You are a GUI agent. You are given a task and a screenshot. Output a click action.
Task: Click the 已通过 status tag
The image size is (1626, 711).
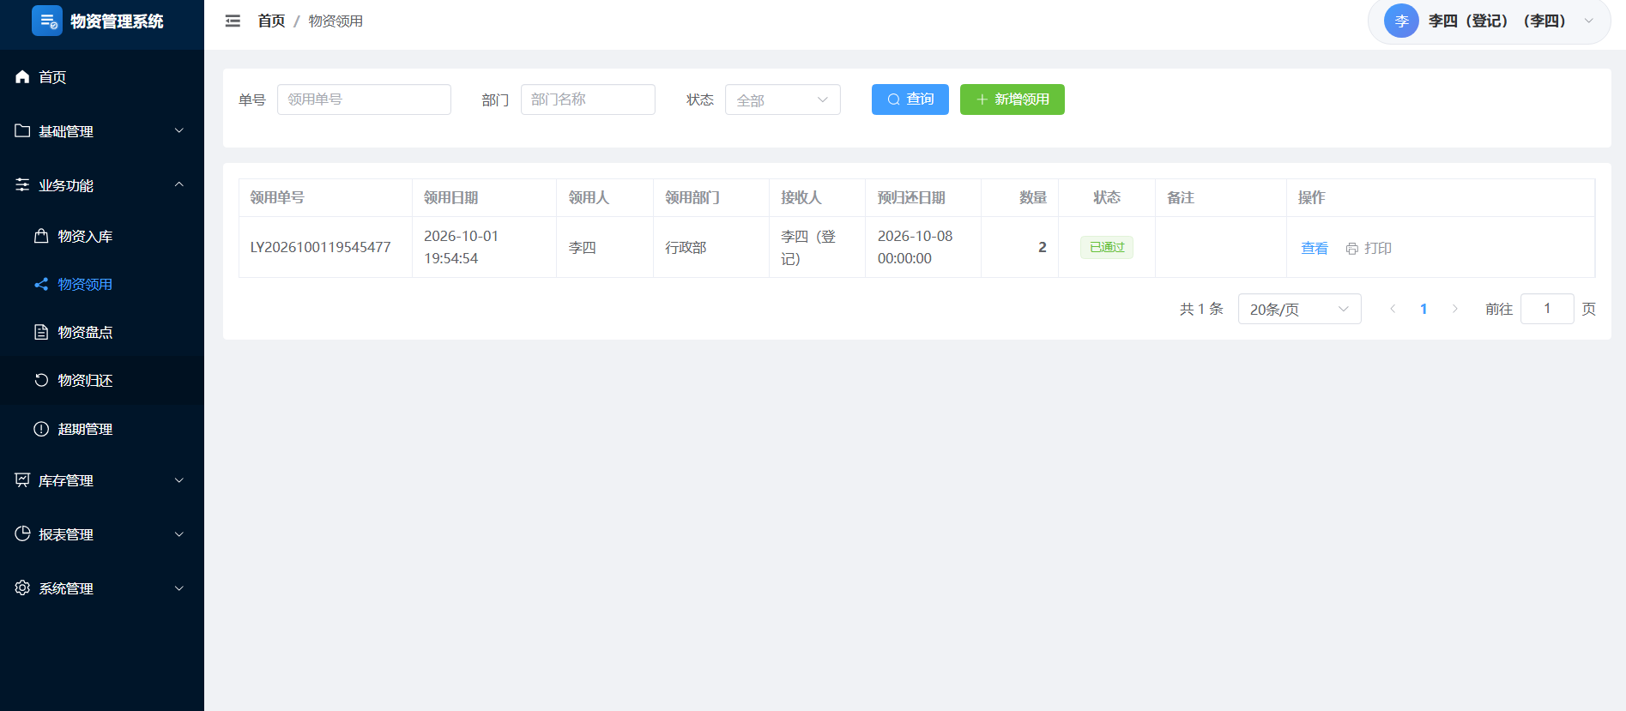point(1107,247)
